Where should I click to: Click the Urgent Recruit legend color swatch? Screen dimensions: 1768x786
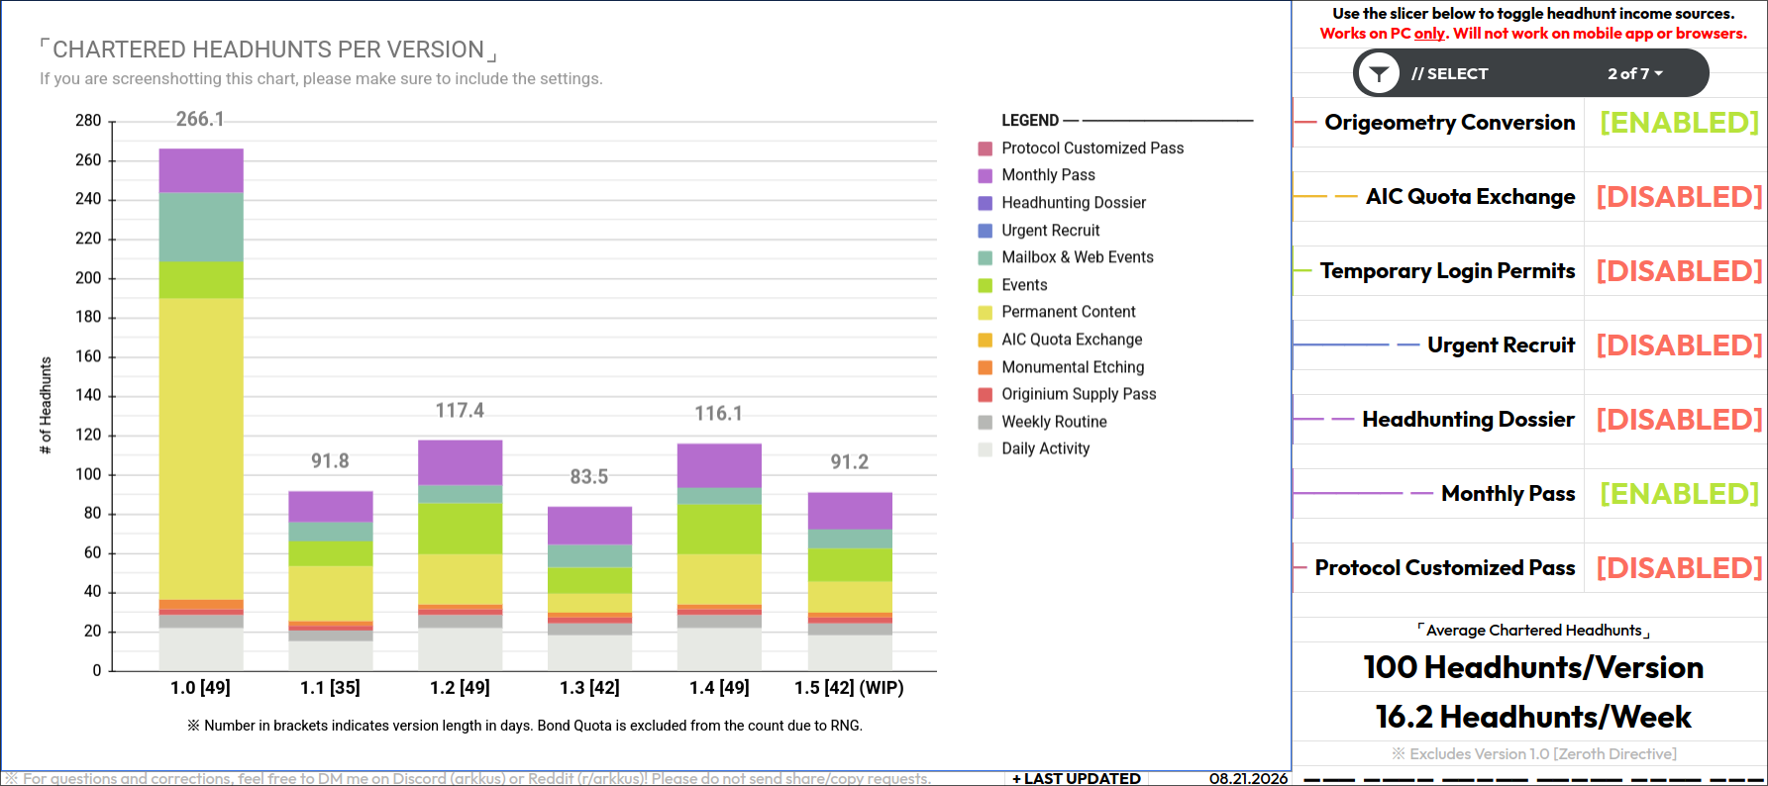click(985, 231)
